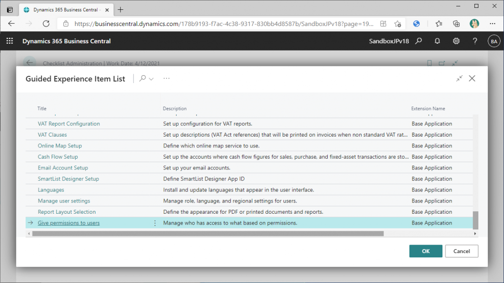Open the Online Map Setup link
Screen dimensions: 504x283
click(x=60, y=145)
